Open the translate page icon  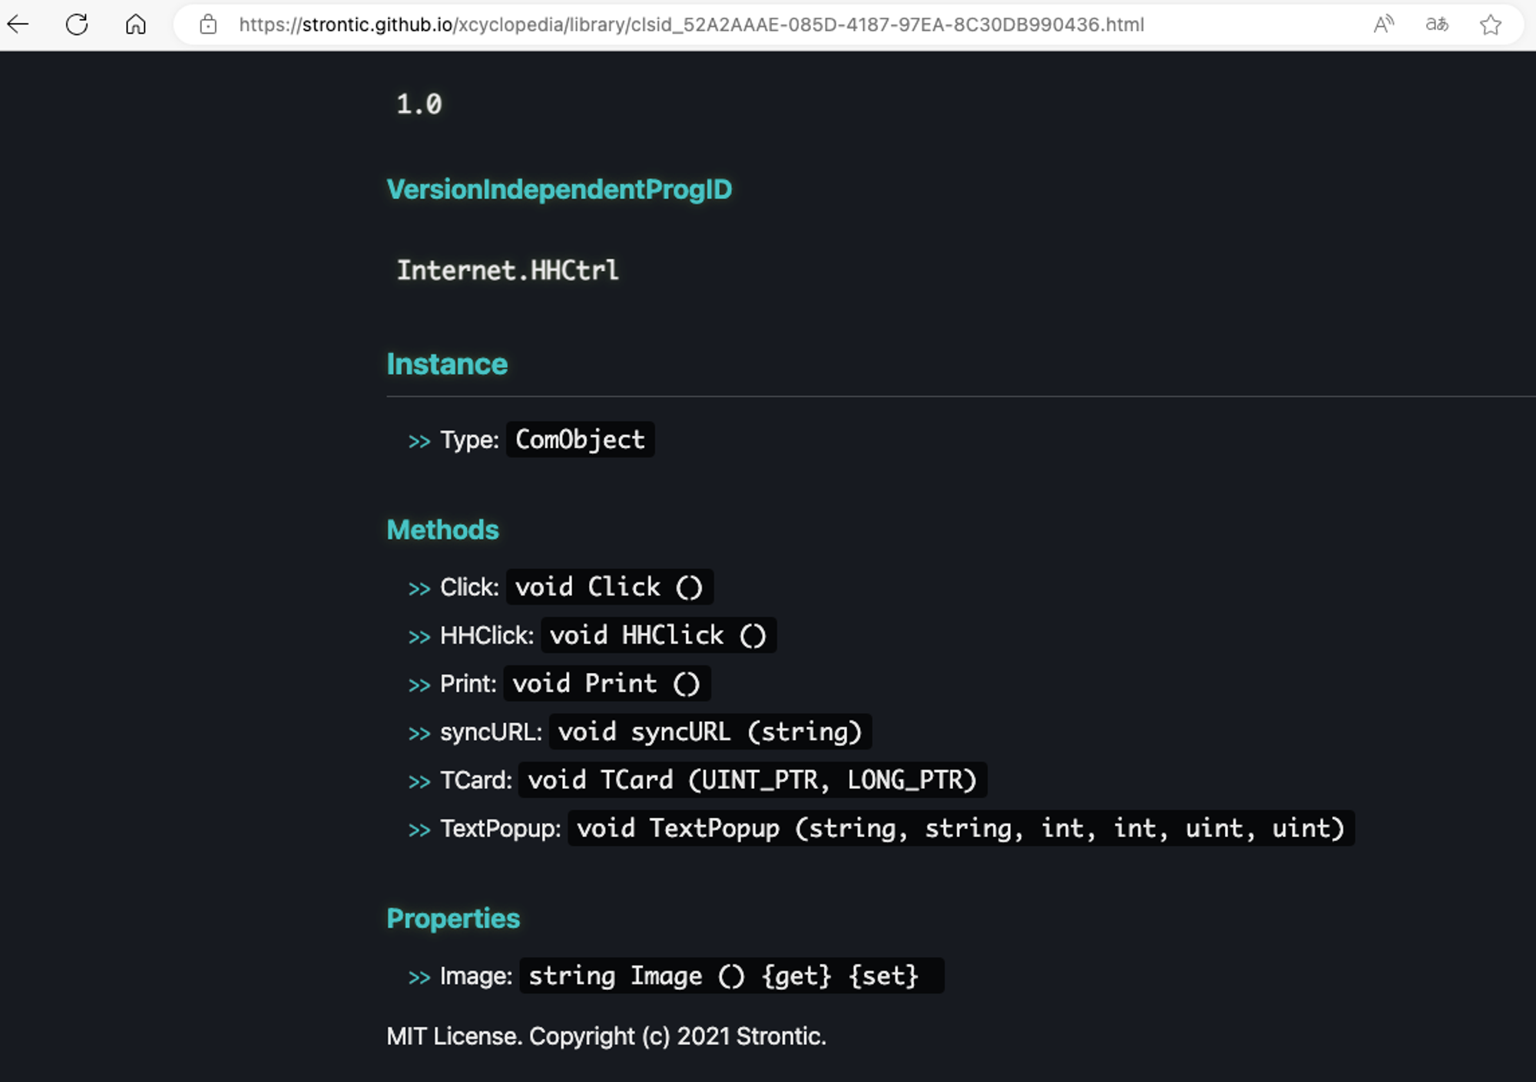pyautogui.click(x=1436, y=25)
